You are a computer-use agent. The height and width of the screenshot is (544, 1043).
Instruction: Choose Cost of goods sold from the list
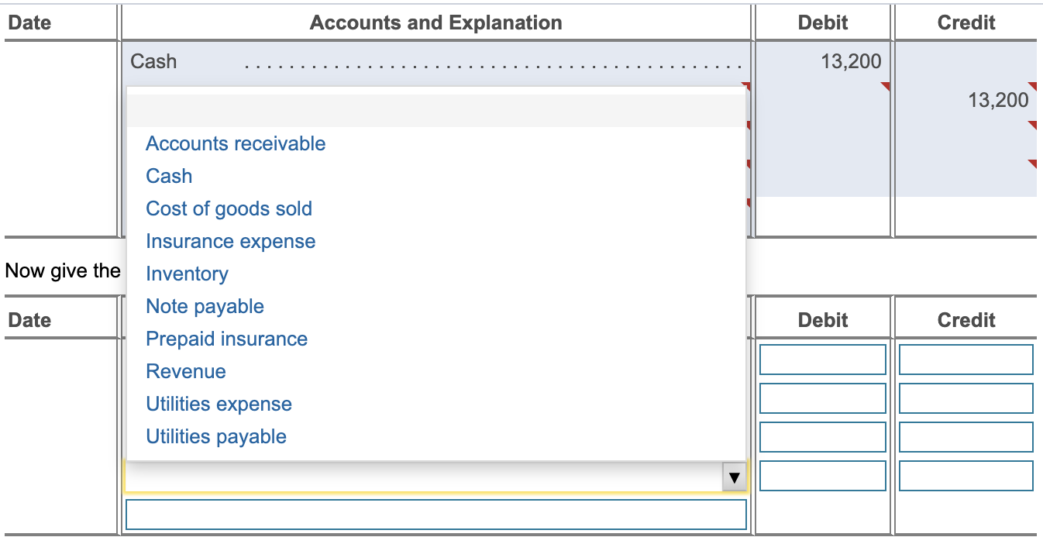[x=229, y=208]
